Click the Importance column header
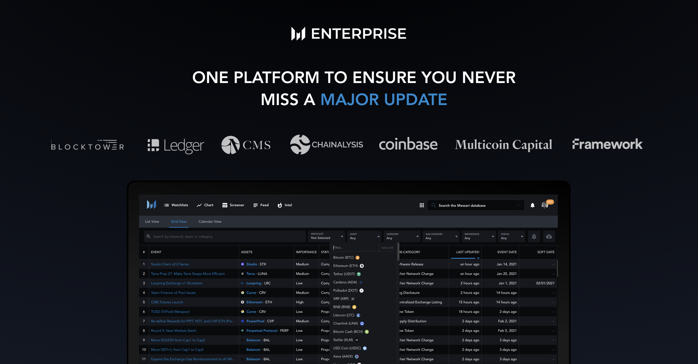698x364 pixels. 306,252
